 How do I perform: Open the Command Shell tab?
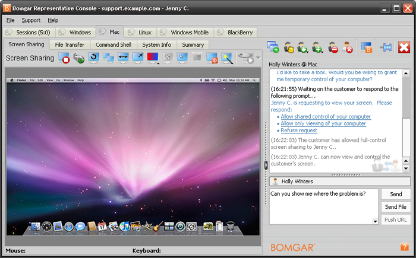click(114, 44)
